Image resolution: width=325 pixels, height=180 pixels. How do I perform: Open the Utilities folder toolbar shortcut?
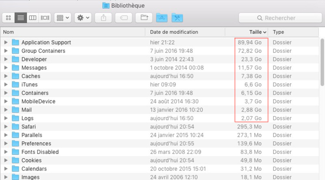click(177, 18)
